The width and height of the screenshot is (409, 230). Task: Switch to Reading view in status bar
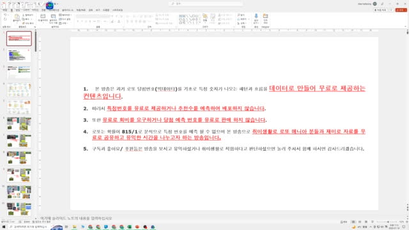[366, 222]
